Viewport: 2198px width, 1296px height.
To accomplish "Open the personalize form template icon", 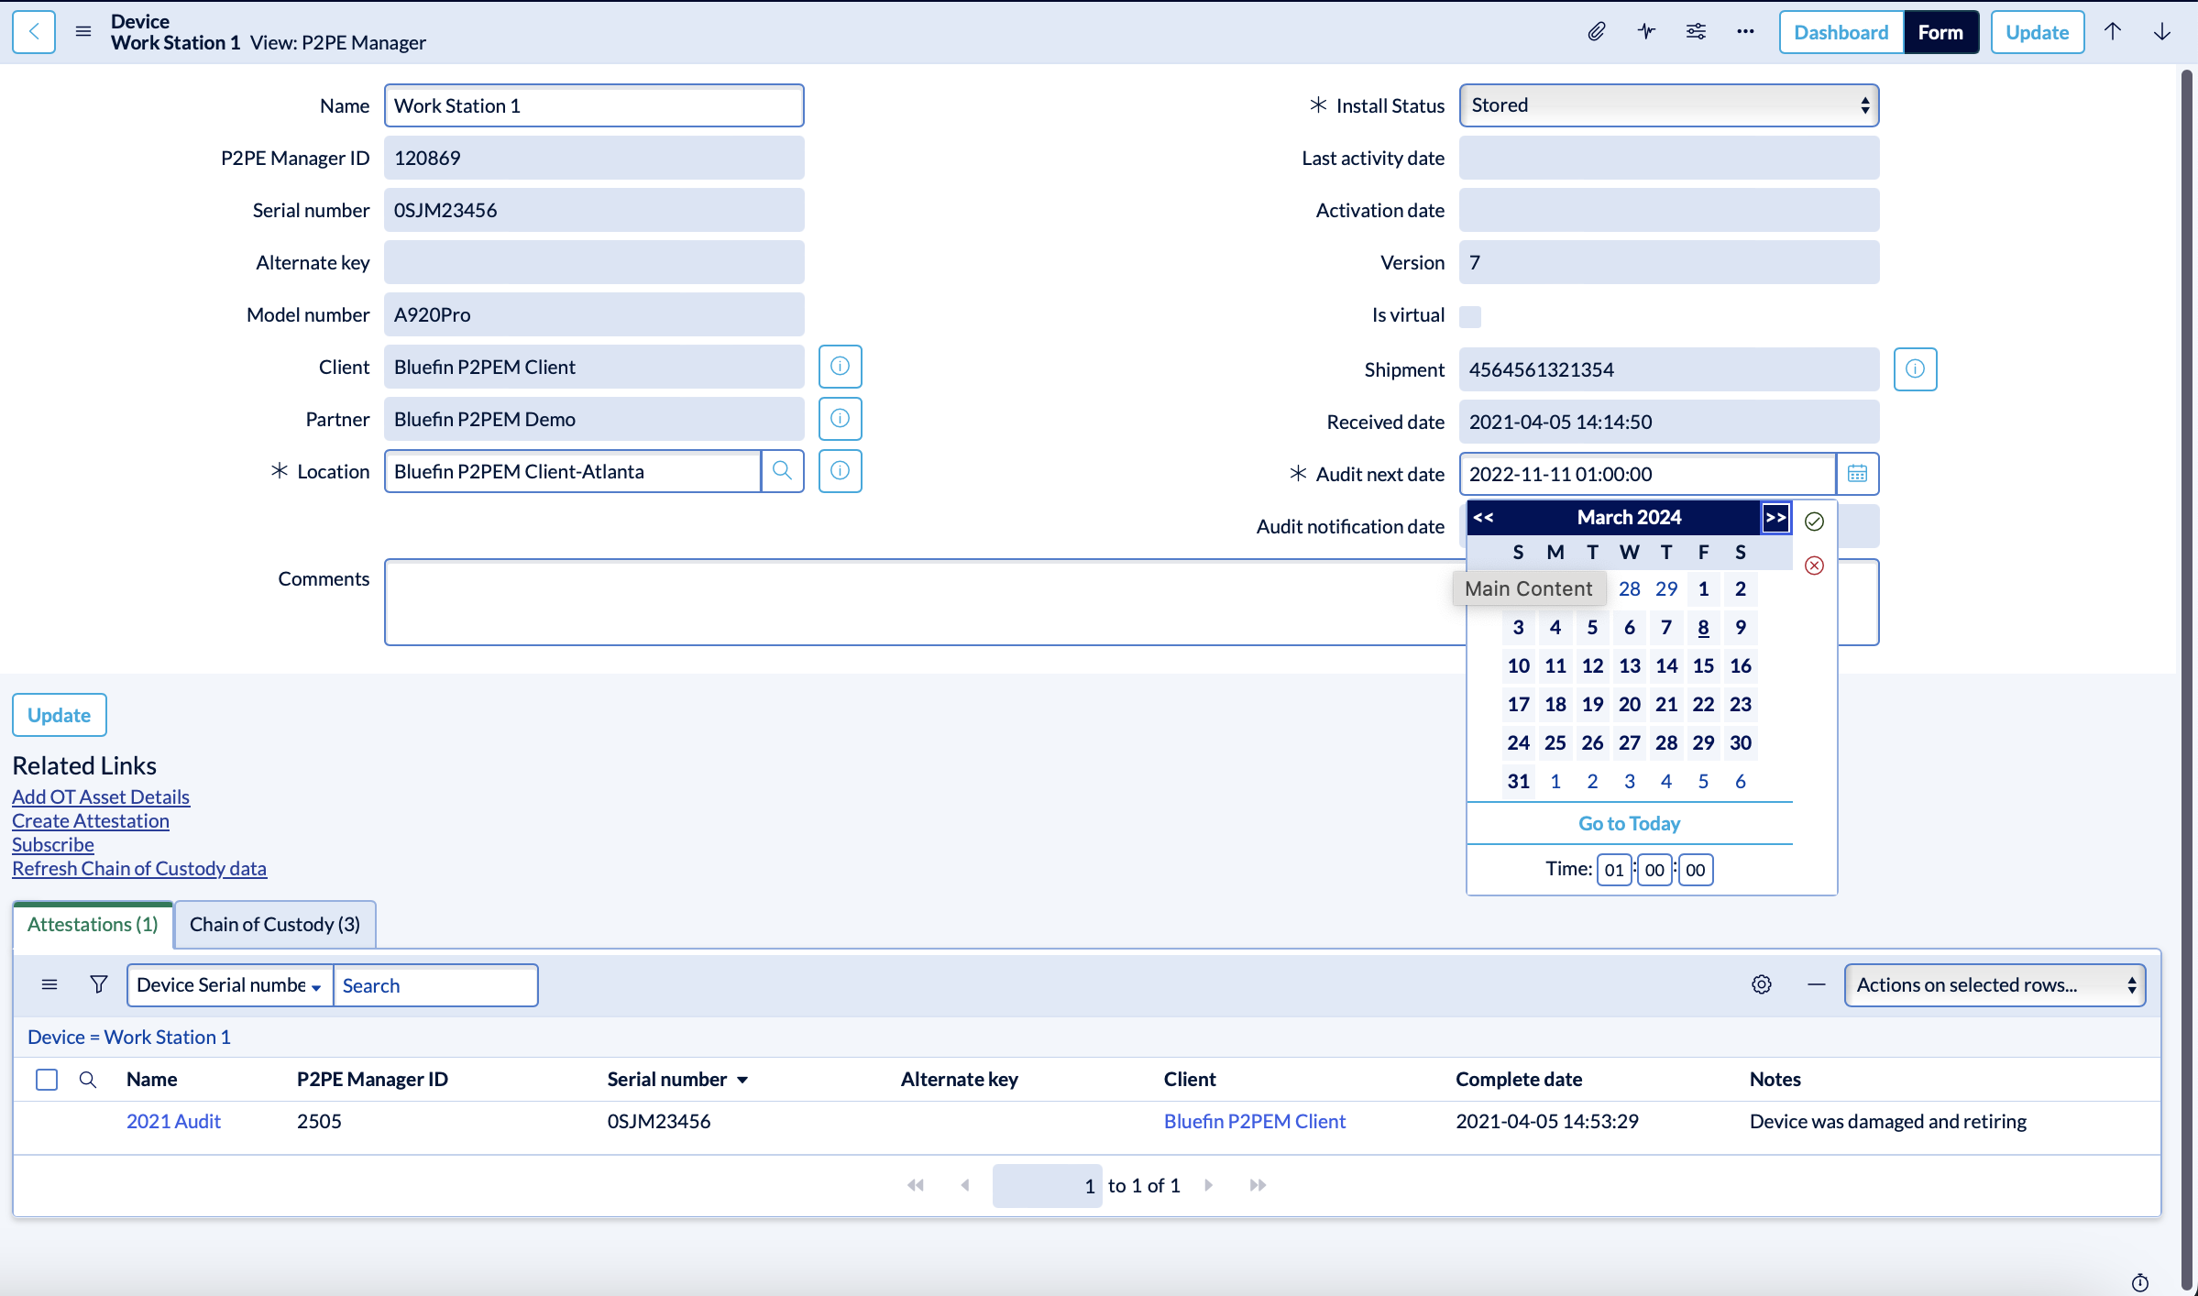I will pyautogui.click(x=1695, y=31).
